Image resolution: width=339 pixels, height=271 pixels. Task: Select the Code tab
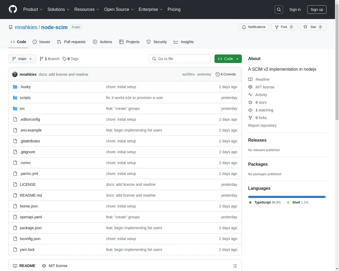(x=18, y=42)
